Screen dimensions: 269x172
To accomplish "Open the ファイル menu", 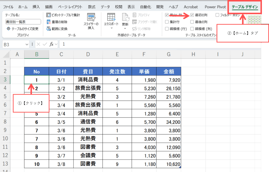I will 8,7.
